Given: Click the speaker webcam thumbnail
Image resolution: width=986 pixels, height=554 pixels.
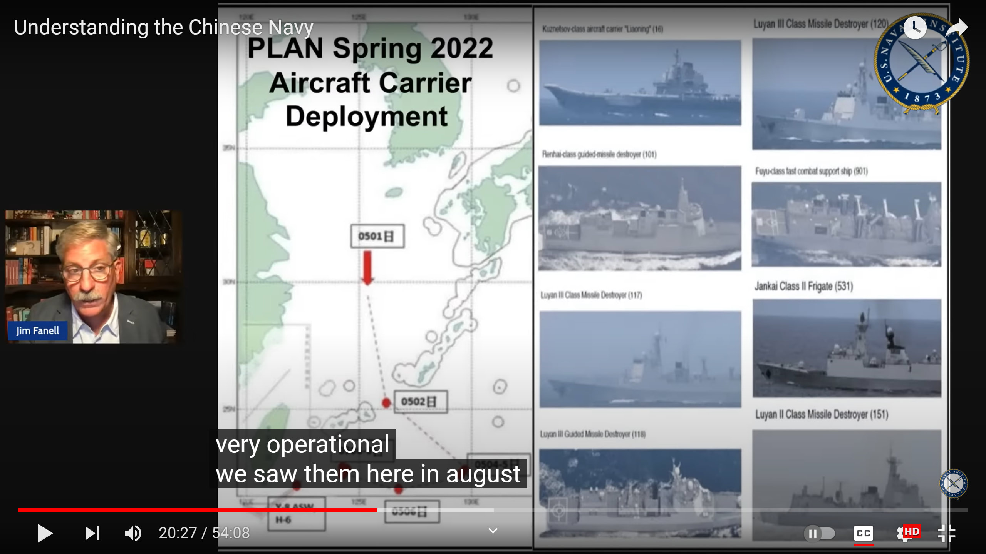Looking at the screenshot, I should click(93, 277).
